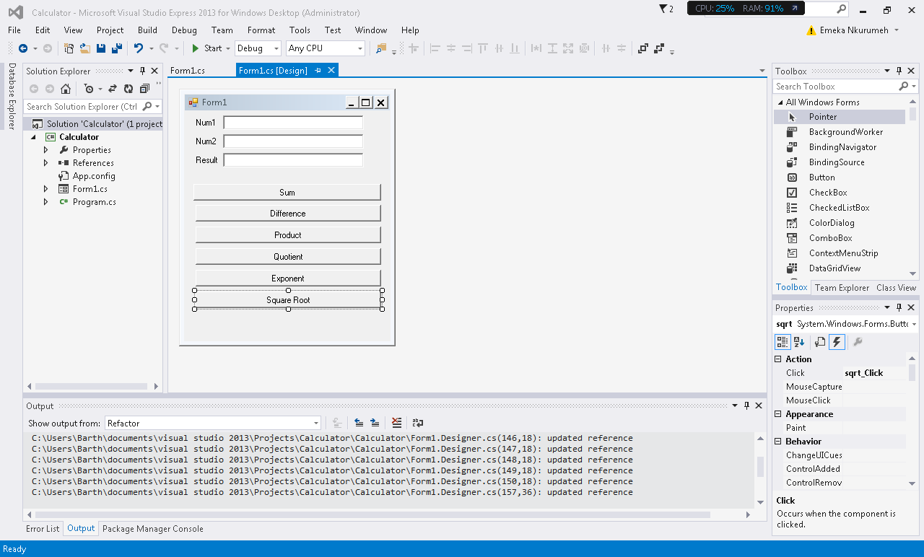Click the Send to Back toolbar icon

coord(658,48)
